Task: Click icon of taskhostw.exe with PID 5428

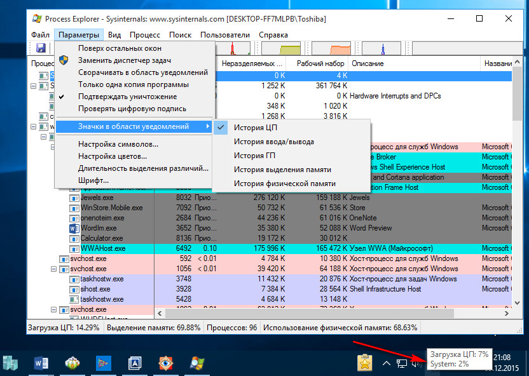Action: [x=74, y=299]
